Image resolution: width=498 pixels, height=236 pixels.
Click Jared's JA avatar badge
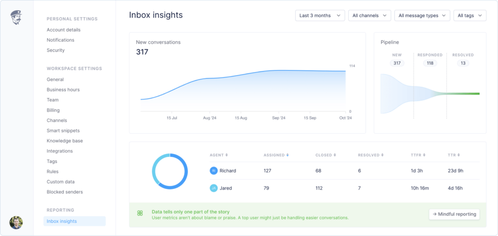coord(213,188)
